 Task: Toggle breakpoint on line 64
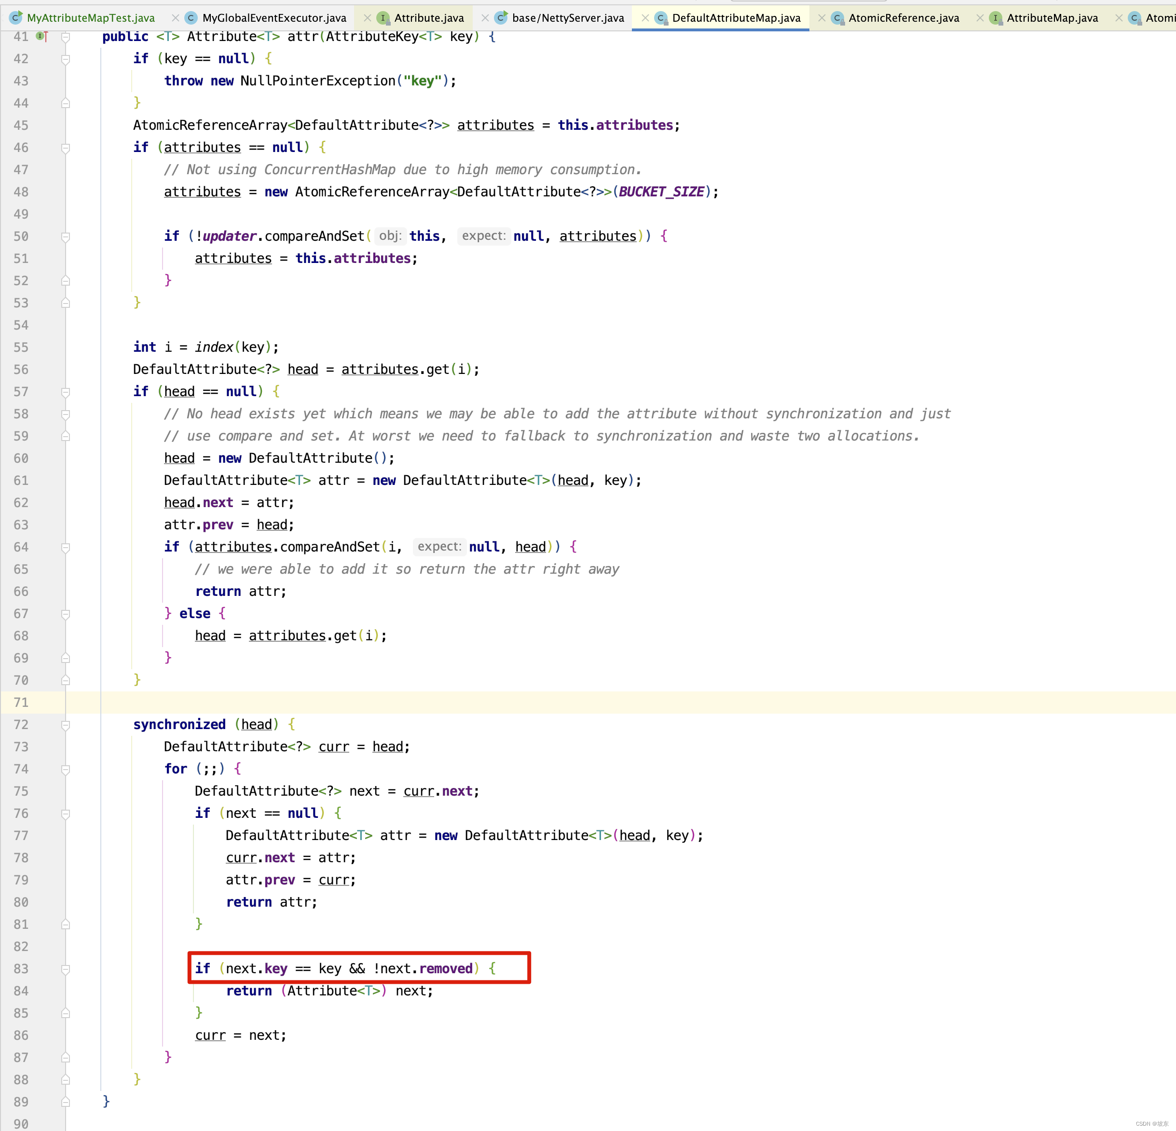pyautogui.click(x=42, y=546)
